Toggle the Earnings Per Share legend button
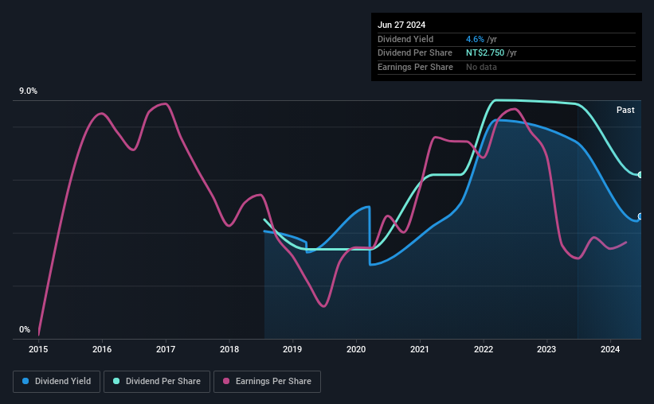Viewport: 654px width, 404px height. click(x=267, y=382)
